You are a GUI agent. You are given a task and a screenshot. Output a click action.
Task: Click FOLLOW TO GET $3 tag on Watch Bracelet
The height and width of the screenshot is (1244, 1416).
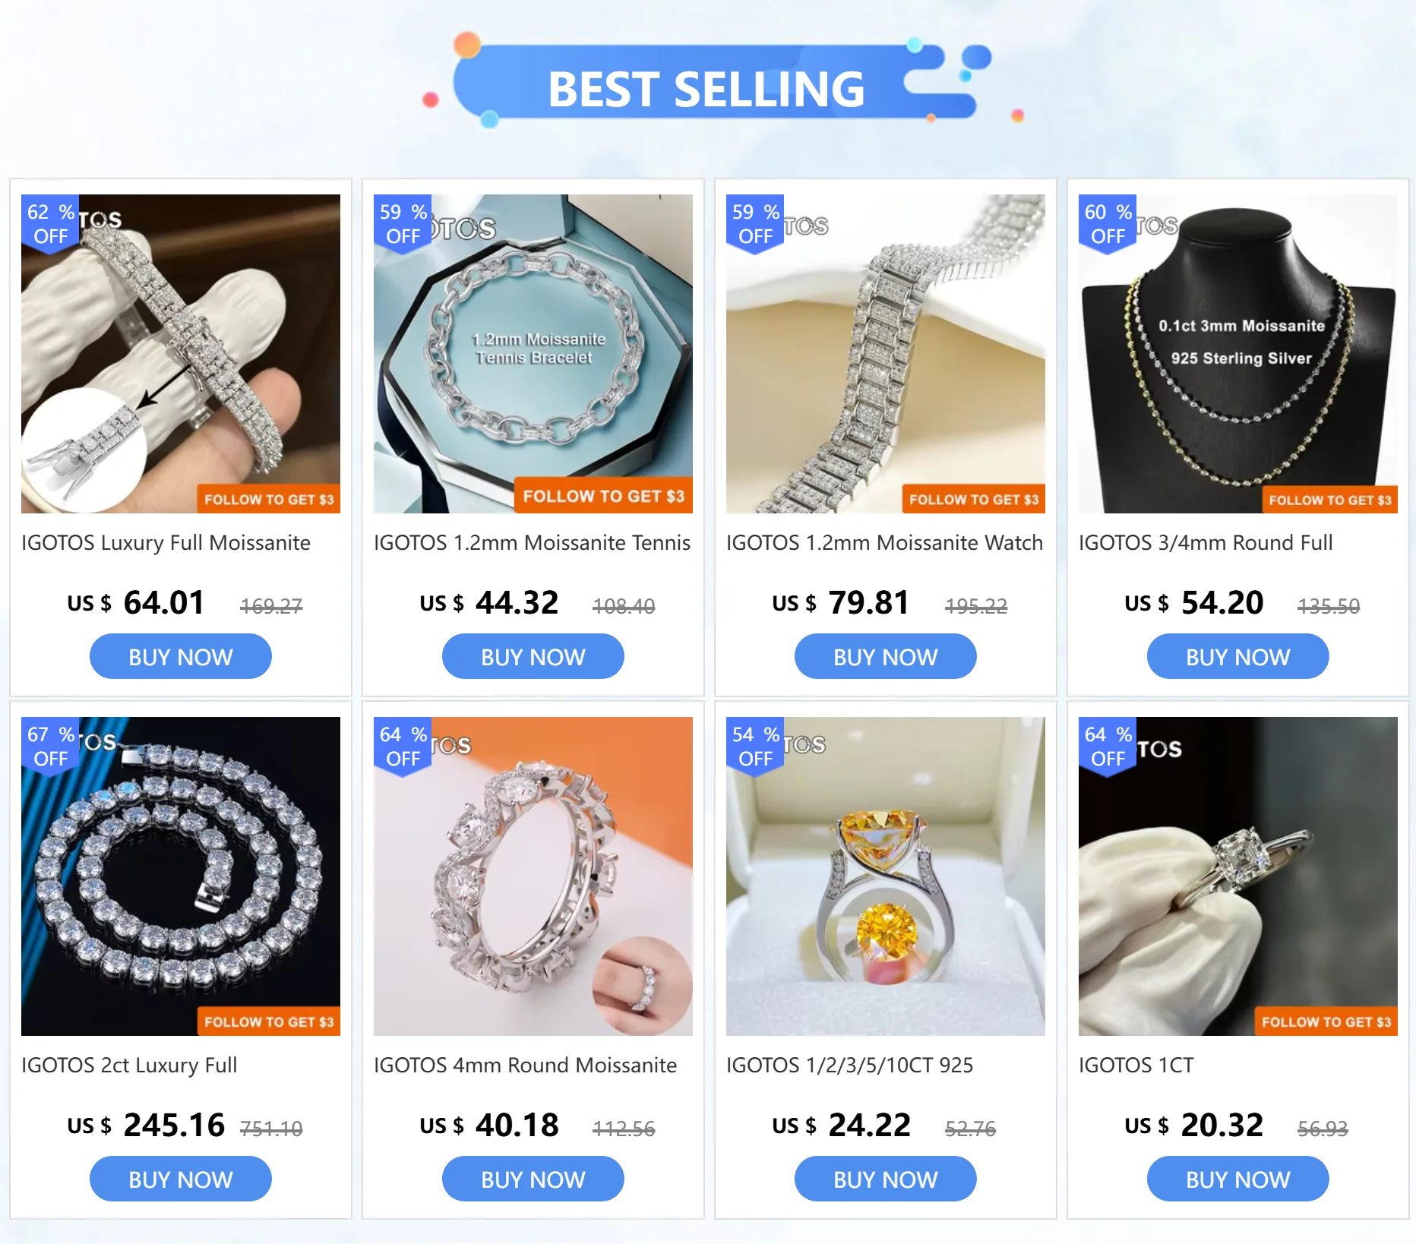point(973,499)
